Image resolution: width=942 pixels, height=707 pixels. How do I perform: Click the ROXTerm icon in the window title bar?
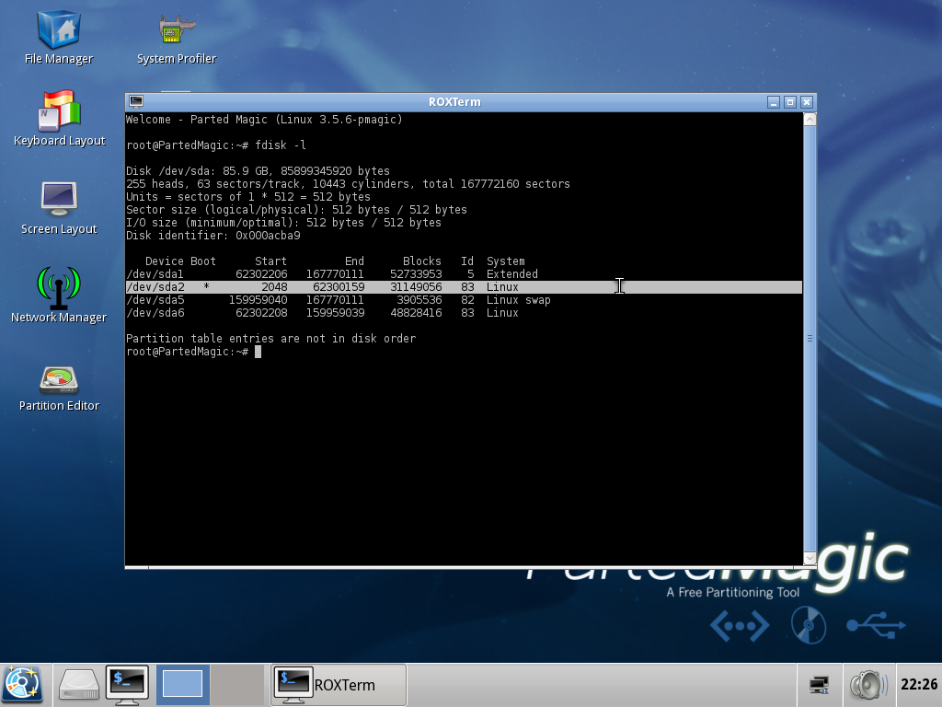[x=136, y=101]
